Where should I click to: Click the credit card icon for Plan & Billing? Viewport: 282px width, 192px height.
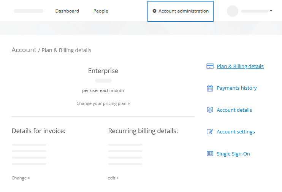(210, 66)
